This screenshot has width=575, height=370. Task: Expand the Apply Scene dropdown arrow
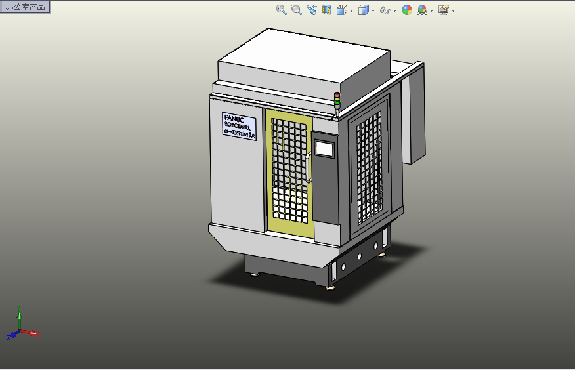tap(432, 10)
